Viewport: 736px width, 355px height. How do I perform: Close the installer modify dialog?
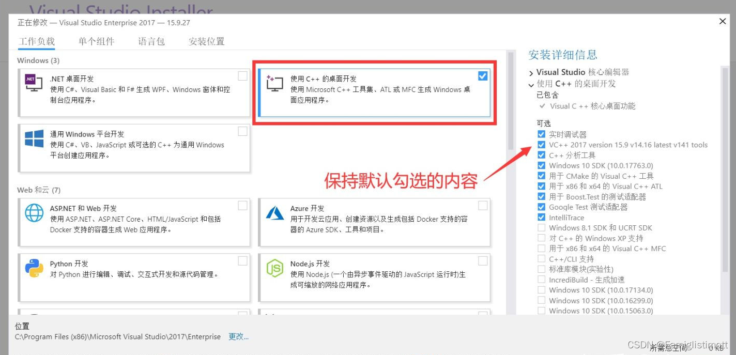[723, 21]
